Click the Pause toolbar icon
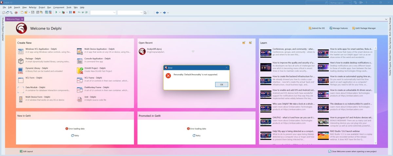Image resolution: width=393 pixels, height=156 pixels. pyautogui.click(x=70, y=12)
